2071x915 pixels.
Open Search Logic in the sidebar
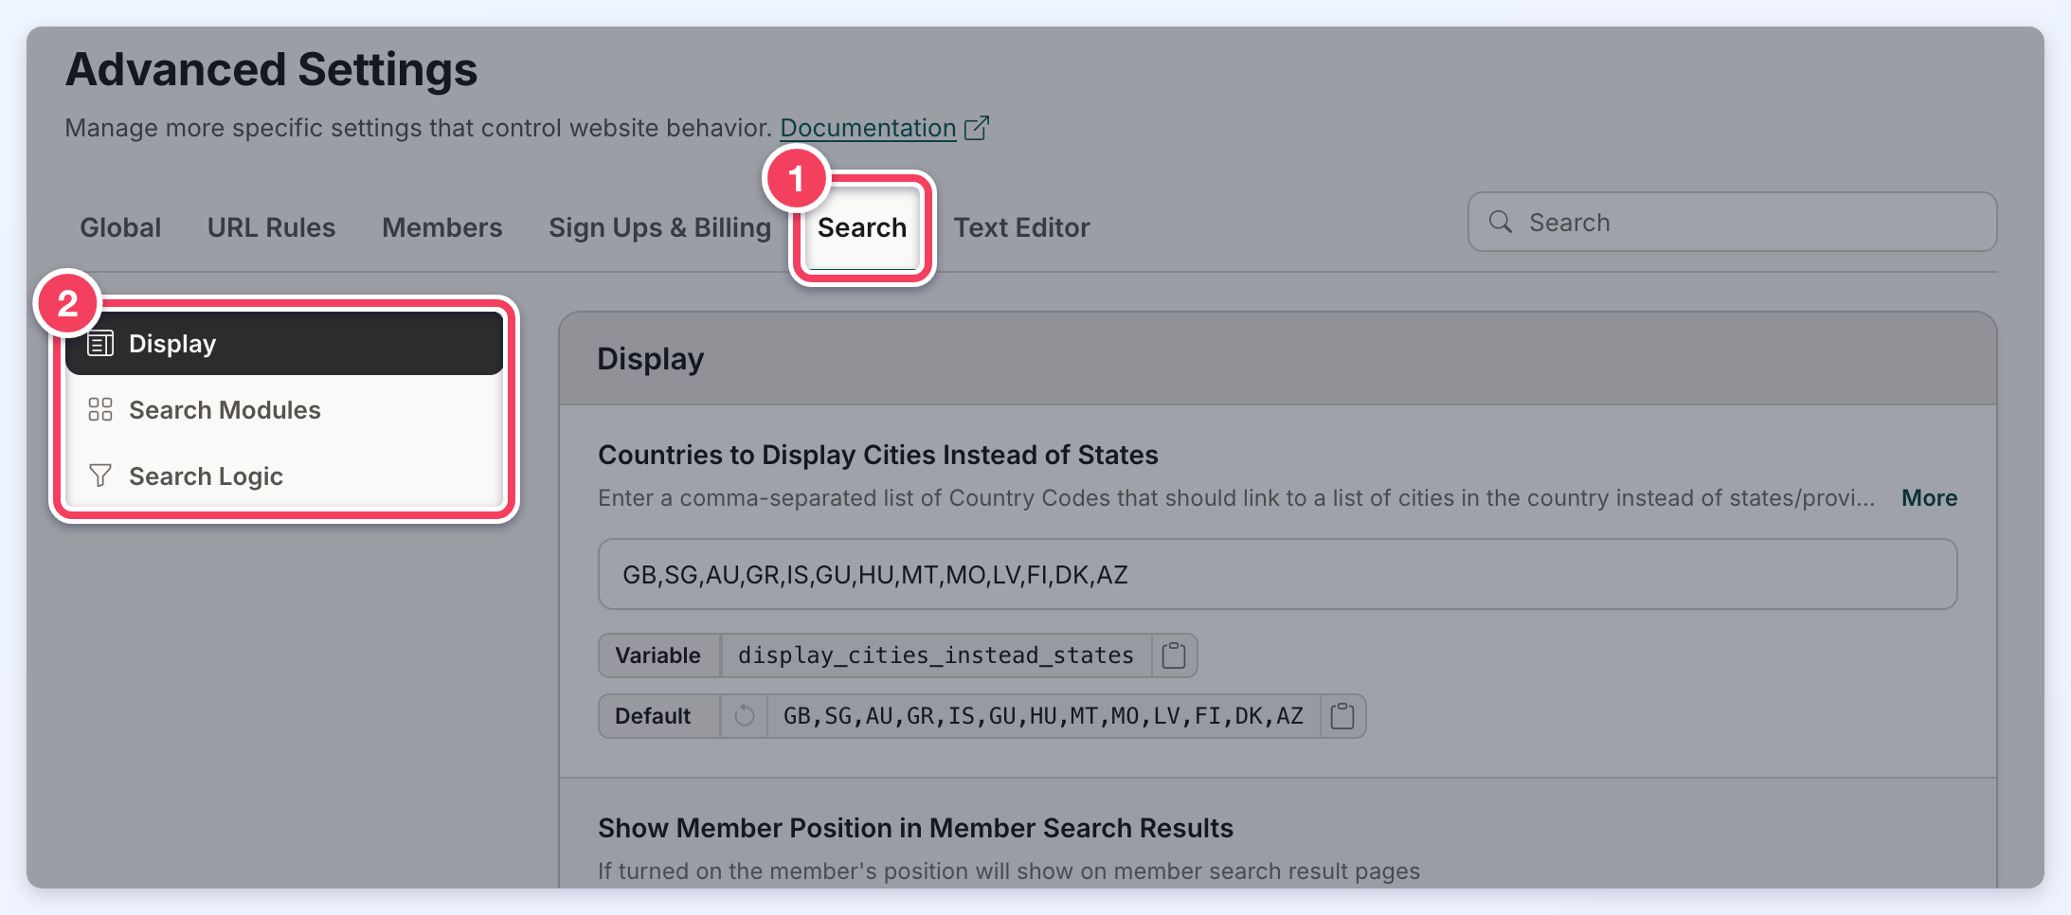tap(284, 475)
